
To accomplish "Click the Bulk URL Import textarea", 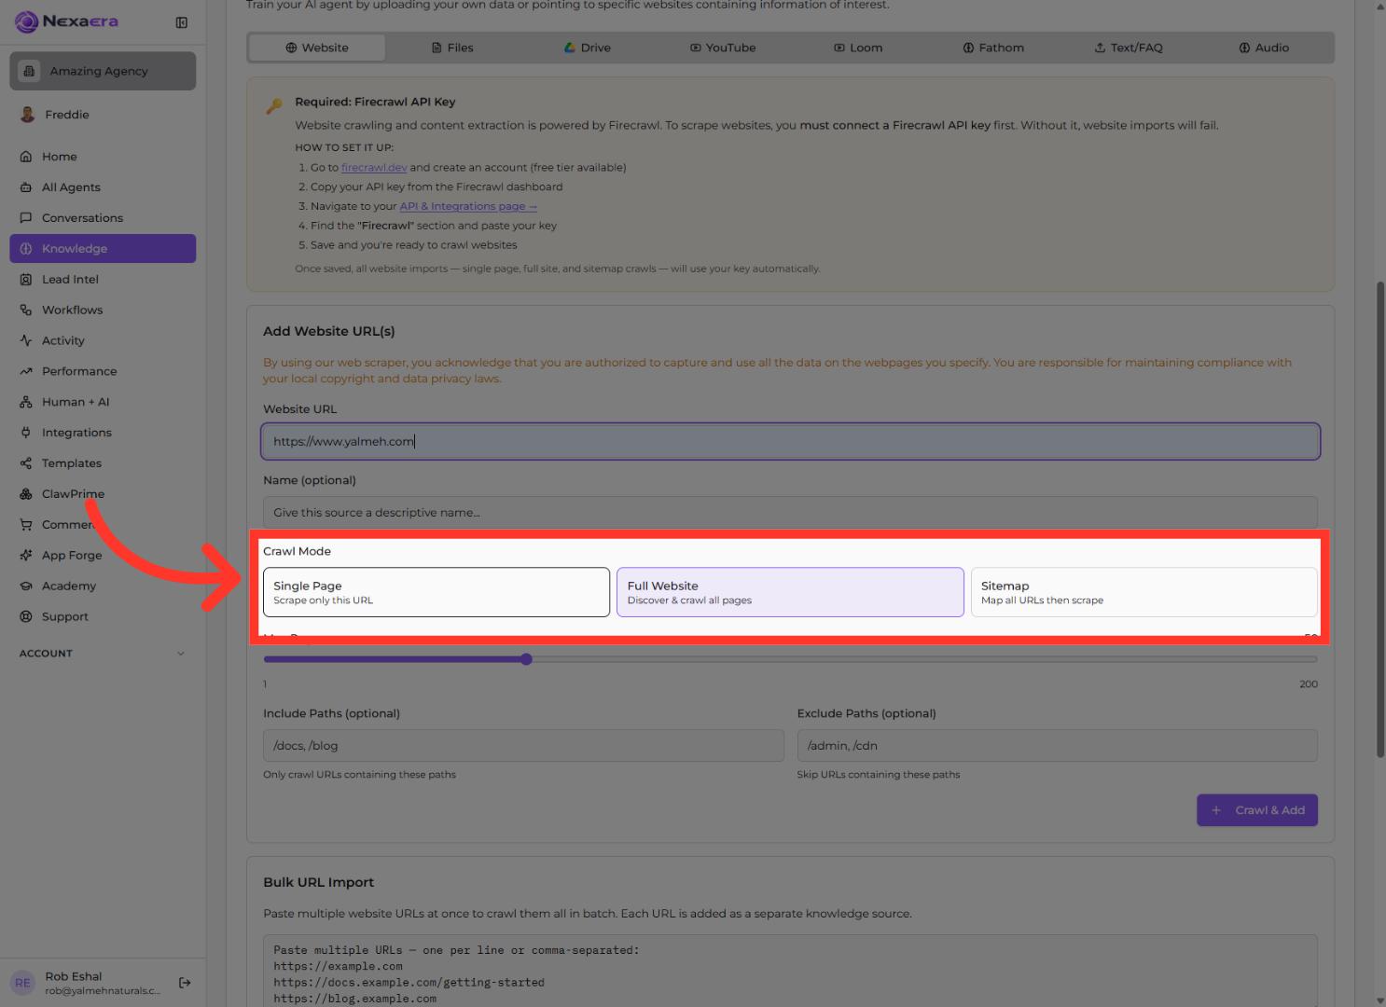I will 790,971.
